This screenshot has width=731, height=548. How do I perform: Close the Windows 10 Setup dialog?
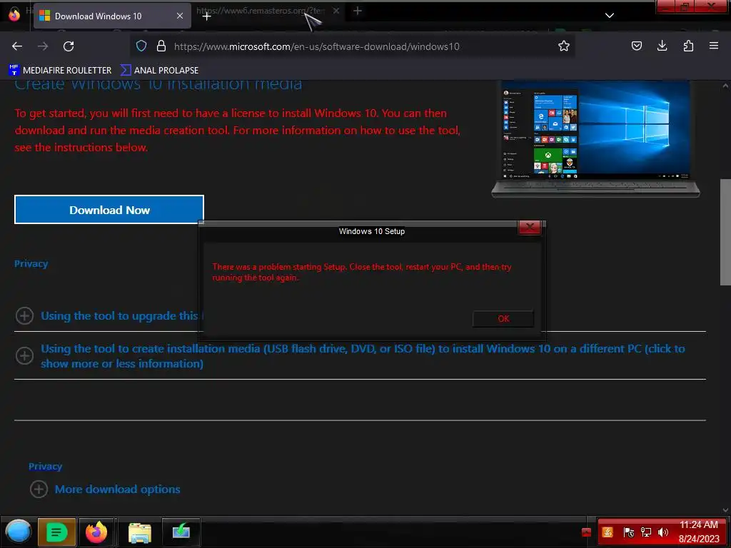530,227
